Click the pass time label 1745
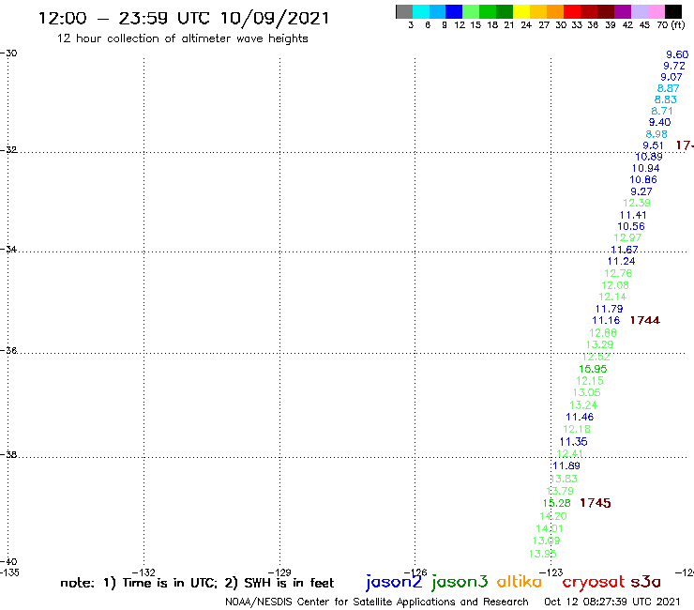The image size is (694, 610). click(x=596, y=503)
